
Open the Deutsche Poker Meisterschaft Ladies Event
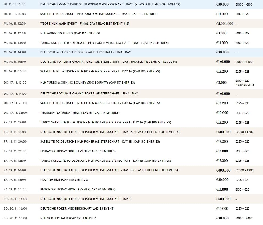77,208
